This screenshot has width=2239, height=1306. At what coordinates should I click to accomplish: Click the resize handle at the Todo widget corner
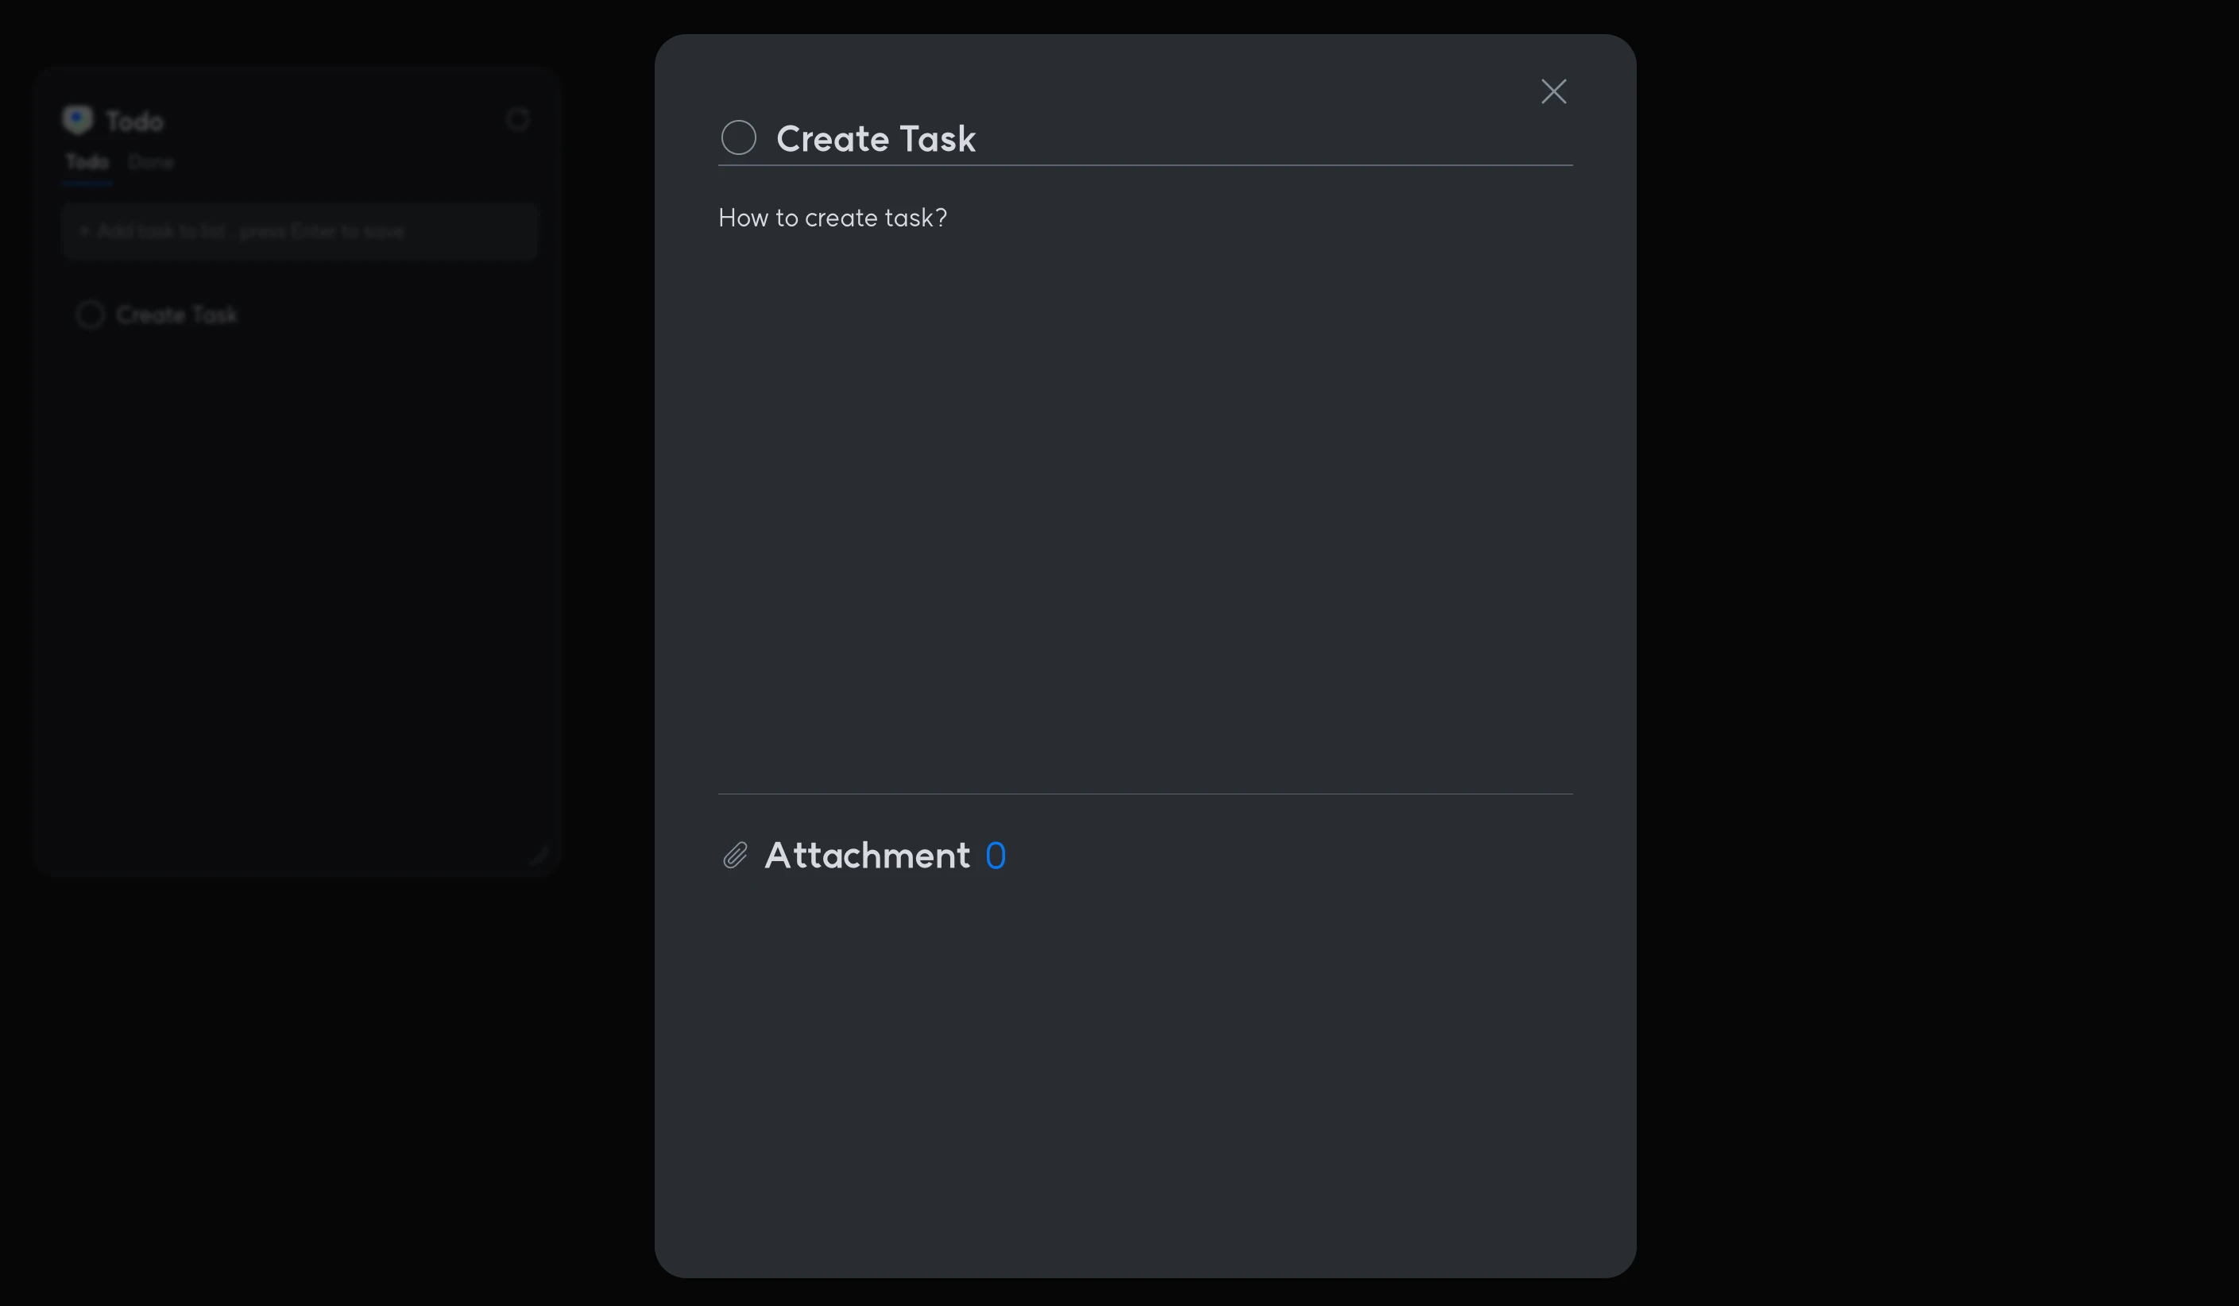pos(539,855)
